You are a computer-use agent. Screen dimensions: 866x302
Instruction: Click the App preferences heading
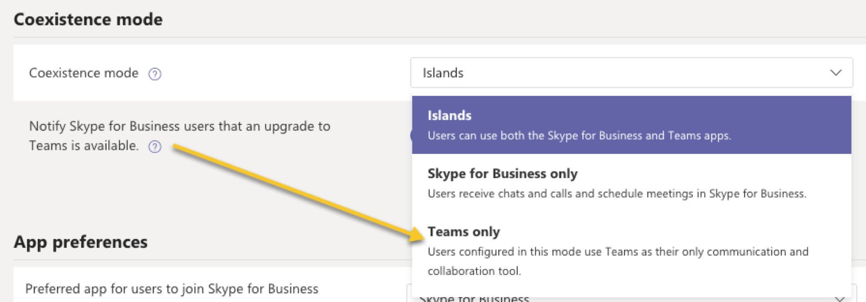pos(80,242)
